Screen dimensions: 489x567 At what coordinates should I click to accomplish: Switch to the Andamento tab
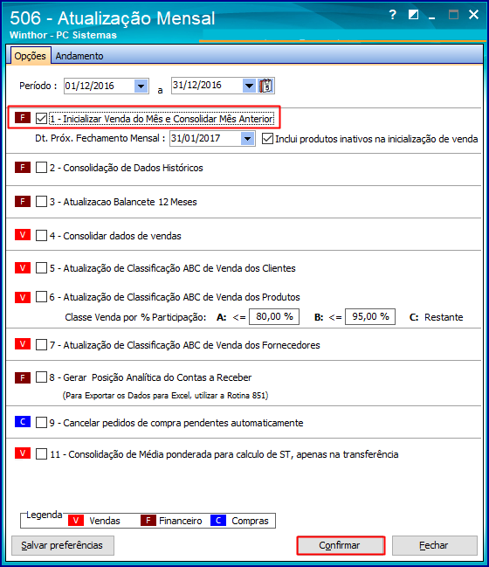(79, 56)
